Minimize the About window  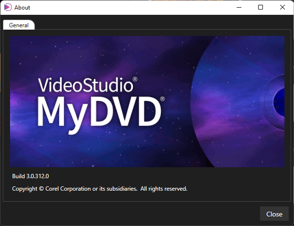tap(239, 7)
